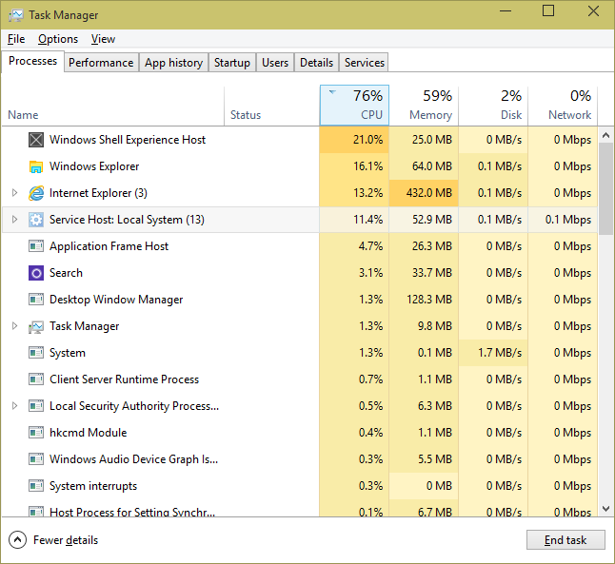This screenshot has width=615, height=564.
Task: Sort by the CPU column header
Action: 354,106
